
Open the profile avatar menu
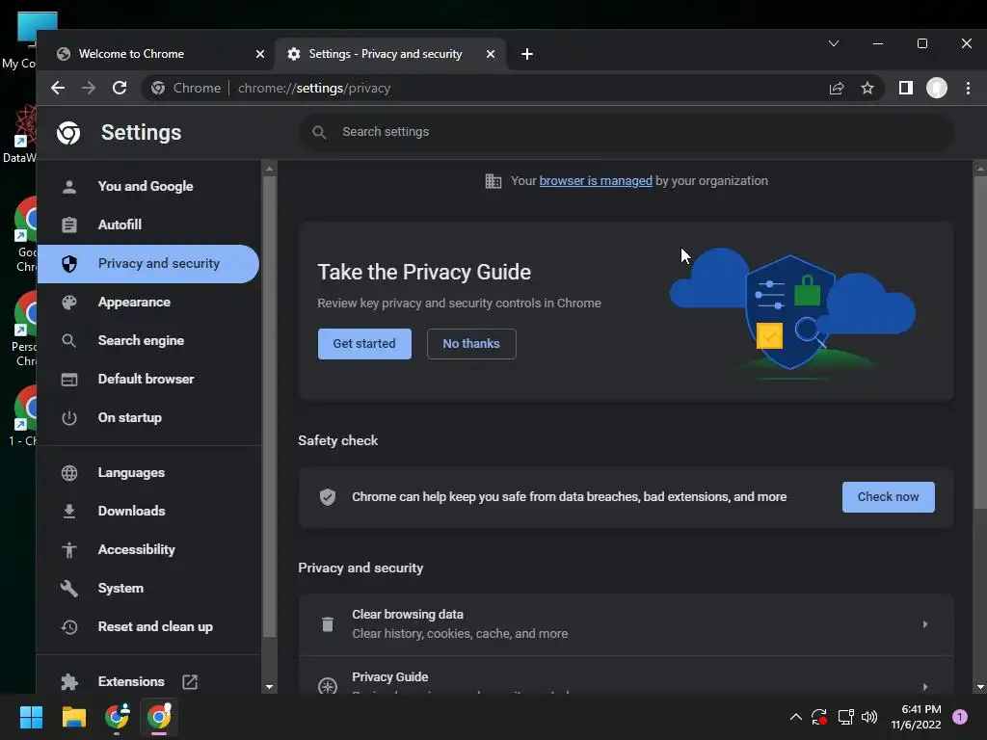click(x=937, y=88)
